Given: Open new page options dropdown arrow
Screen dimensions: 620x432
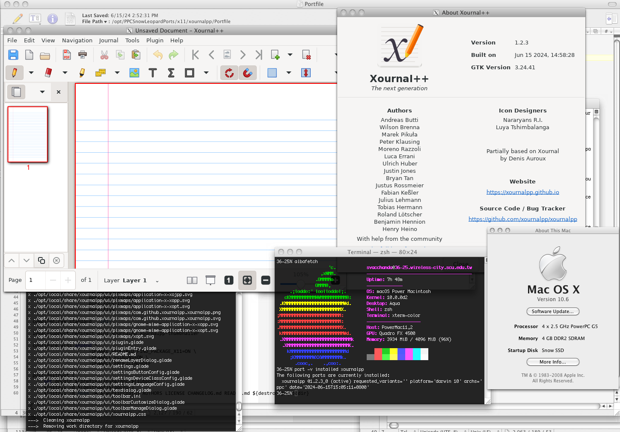Looking at the screenshot, I should [x=290, y=55].
